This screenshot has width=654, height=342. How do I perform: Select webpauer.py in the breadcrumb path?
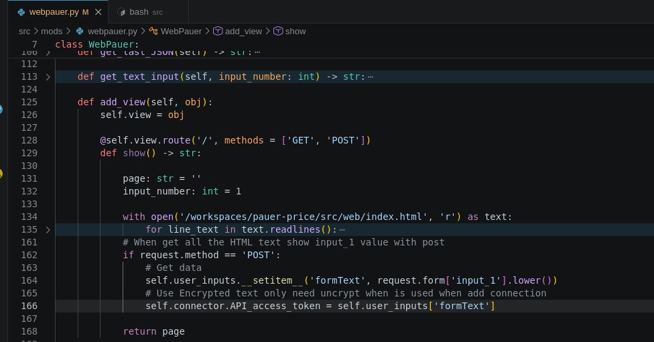tap(112, 32)
